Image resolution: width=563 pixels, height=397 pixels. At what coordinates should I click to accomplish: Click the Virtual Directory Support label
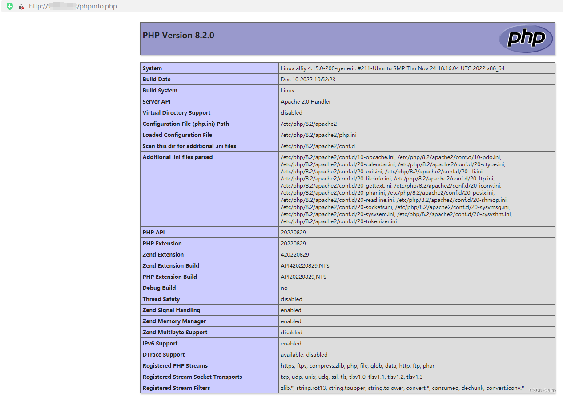coord(177,113)
